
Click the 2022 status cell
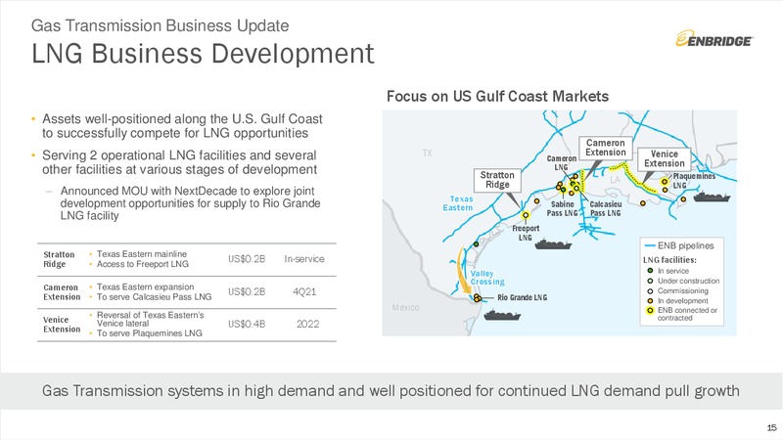[x=307, y=324]
